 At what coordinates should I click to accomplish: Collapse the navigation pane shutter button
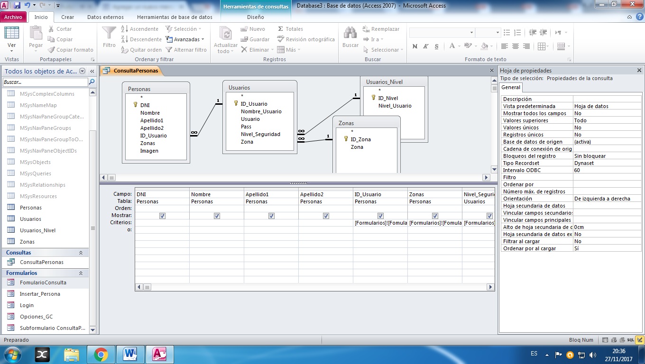pyautogui.click(x=92, y=71)
